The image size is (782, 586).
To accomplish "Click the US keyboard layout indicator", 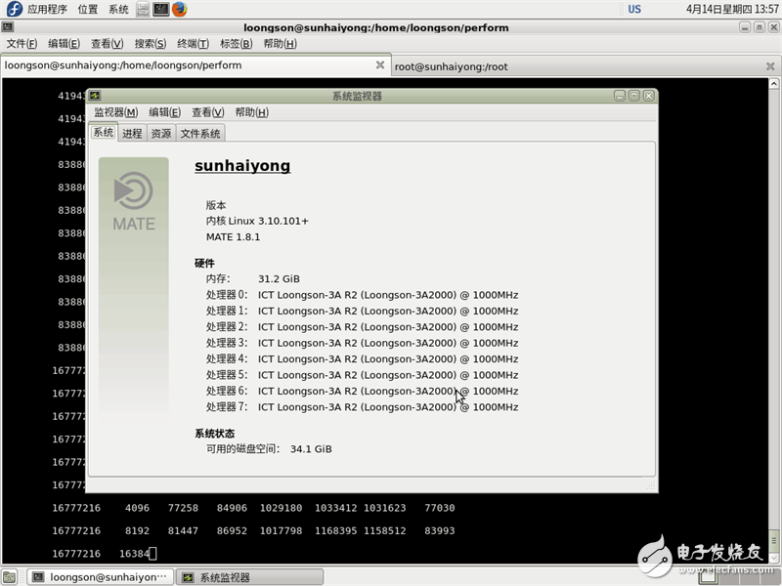I will [634, 9].
